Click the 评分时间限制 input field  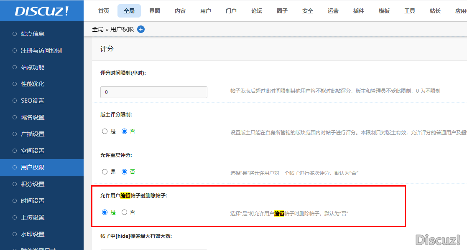click(153, 92)
